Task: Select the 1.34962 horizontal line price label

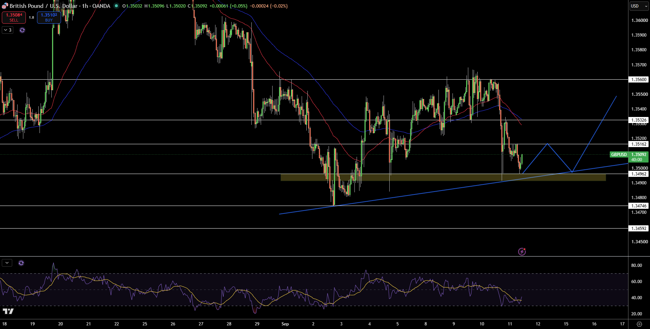Action: click(639, 174)
